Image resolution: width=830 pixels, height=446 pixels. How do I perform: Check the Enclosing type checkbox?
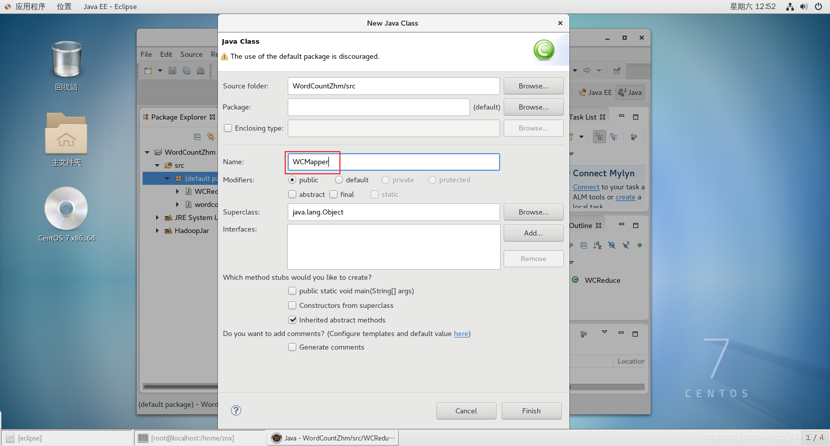228,128
